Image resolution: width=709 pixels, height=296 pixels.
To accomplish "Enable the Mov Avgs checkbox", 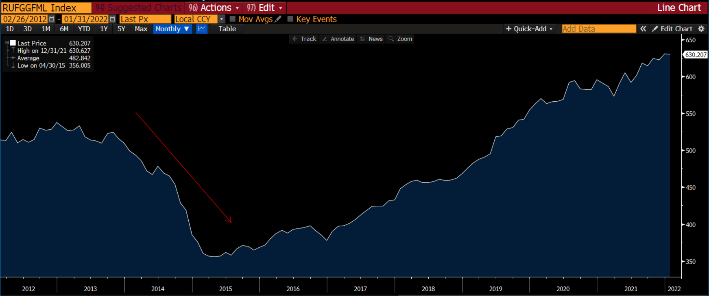I will [233, 19].
